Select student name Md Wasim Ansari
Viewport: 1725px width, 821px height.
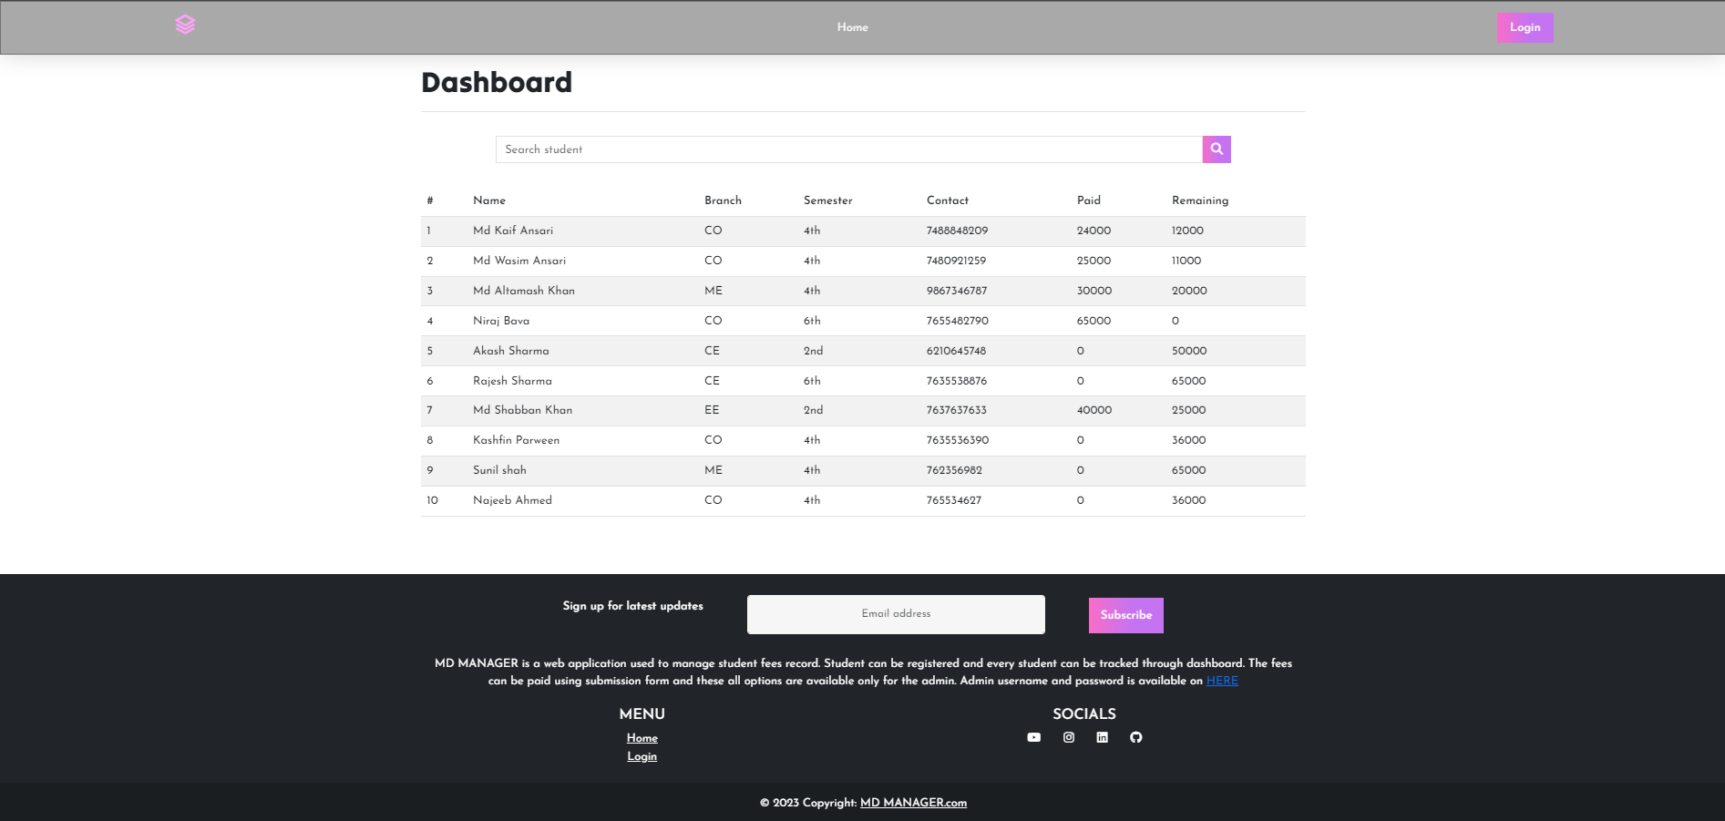point(519,261)
